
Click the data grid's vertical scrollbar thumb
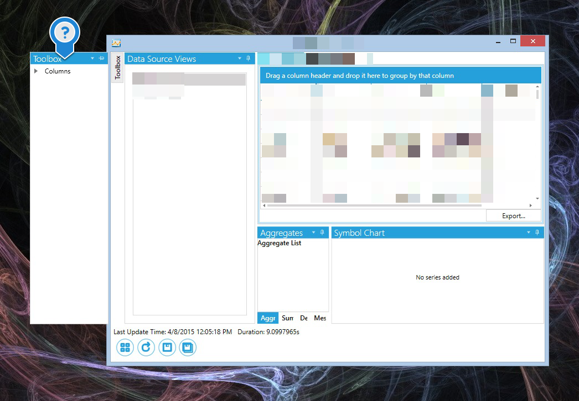coord(537,94)
